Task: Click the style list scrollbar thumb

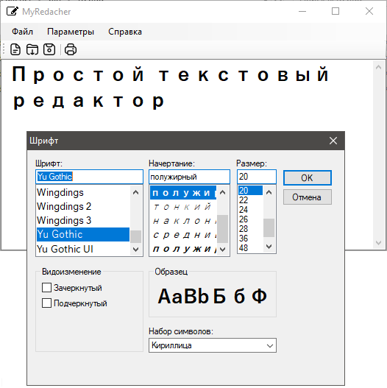Action: tap(222, 229)
